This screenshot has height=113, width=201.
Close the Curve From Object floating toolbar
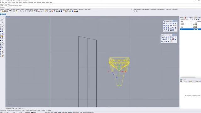(176, 35)
